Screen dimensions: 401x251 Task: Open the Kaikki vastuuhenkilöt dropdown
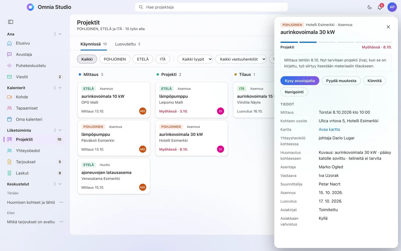click(x=241, y=59)
